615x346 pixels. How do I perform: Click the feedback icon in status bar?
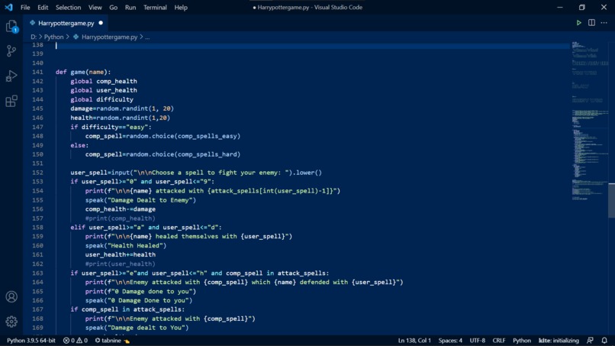pos(590,341)
